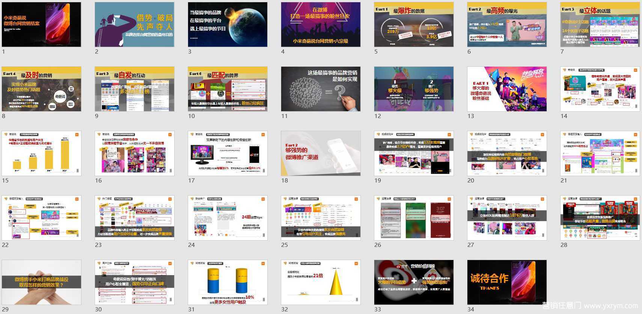Image resolution: width=642 pixels, height=314 pixels.
Task: Open slide 2 with 借势·破局 先声夺人
Action: (134, 24)
